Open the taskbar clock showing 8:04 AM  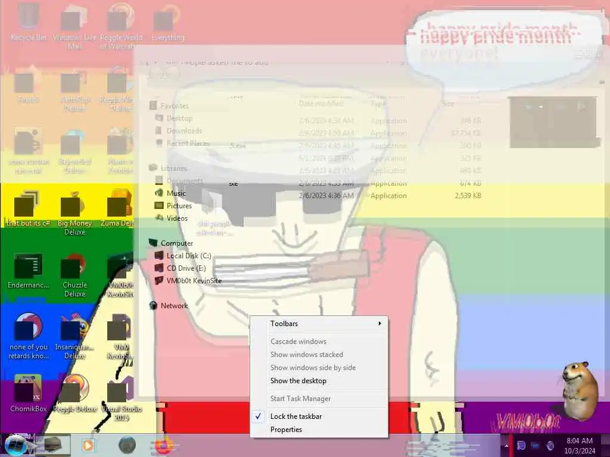580,445
